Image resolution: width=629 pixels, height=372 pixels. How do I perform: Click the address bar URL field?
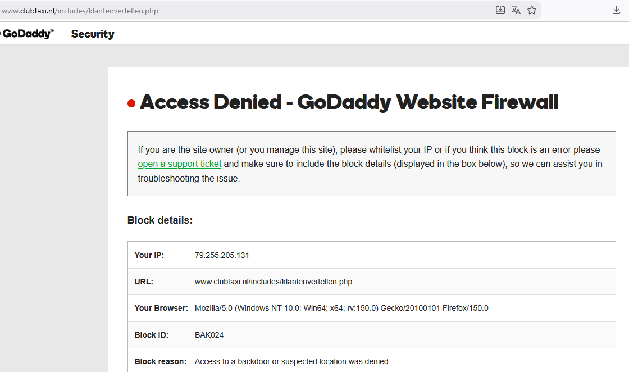pos(225,11)
